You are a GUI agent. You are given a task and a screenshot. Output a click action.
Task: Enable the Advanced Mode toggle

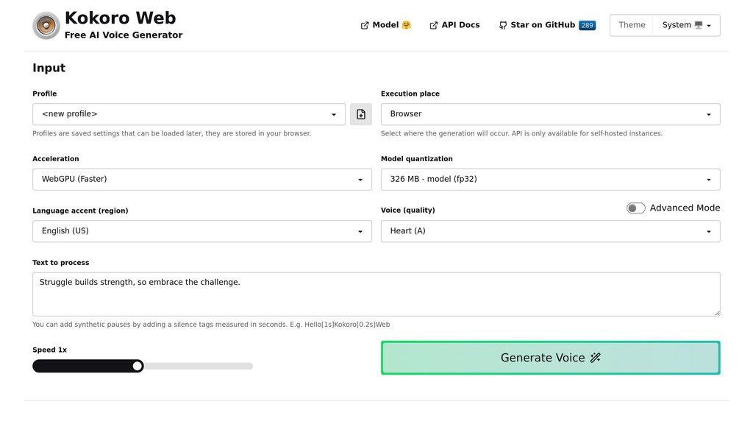(x=635, y=208)
